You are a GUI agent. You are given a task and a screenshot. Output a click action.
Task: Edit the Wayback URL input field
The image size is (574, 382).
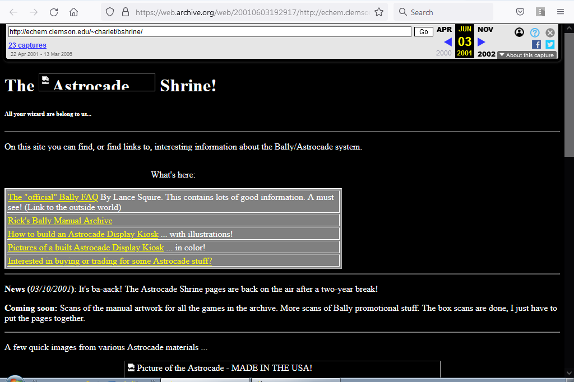coord(210,32)
